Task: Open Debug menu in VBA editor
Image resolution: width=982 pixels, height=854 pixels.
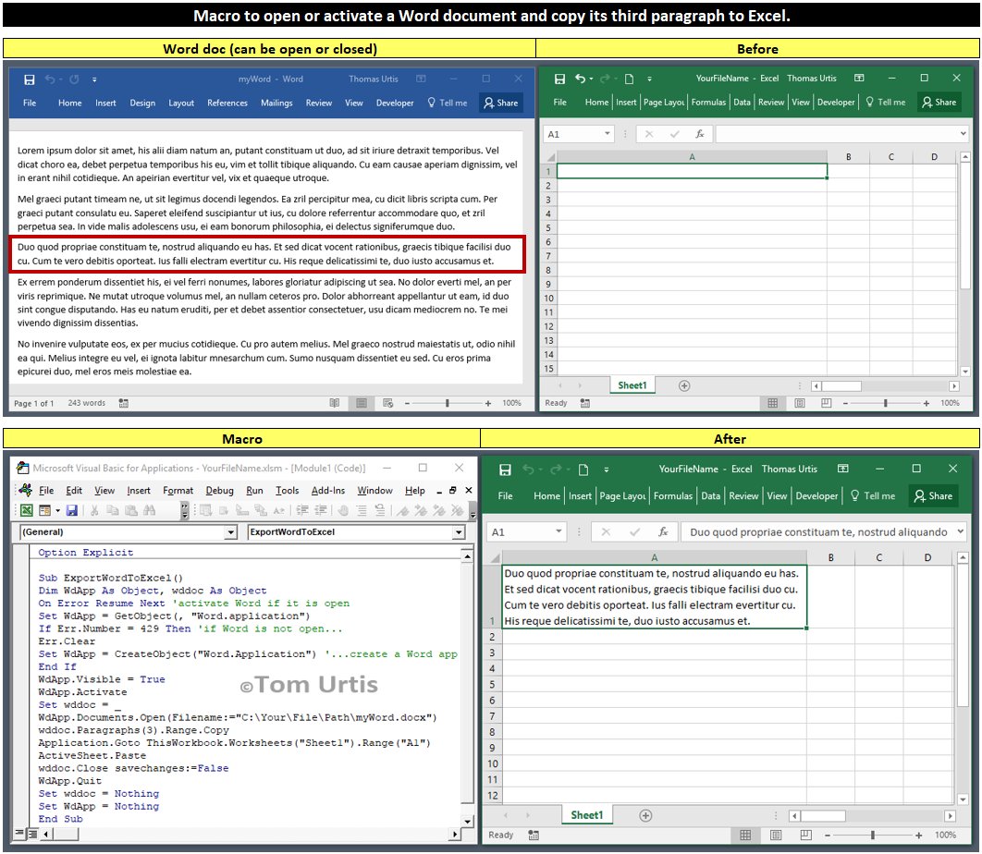Action: (x=219, y=491)
